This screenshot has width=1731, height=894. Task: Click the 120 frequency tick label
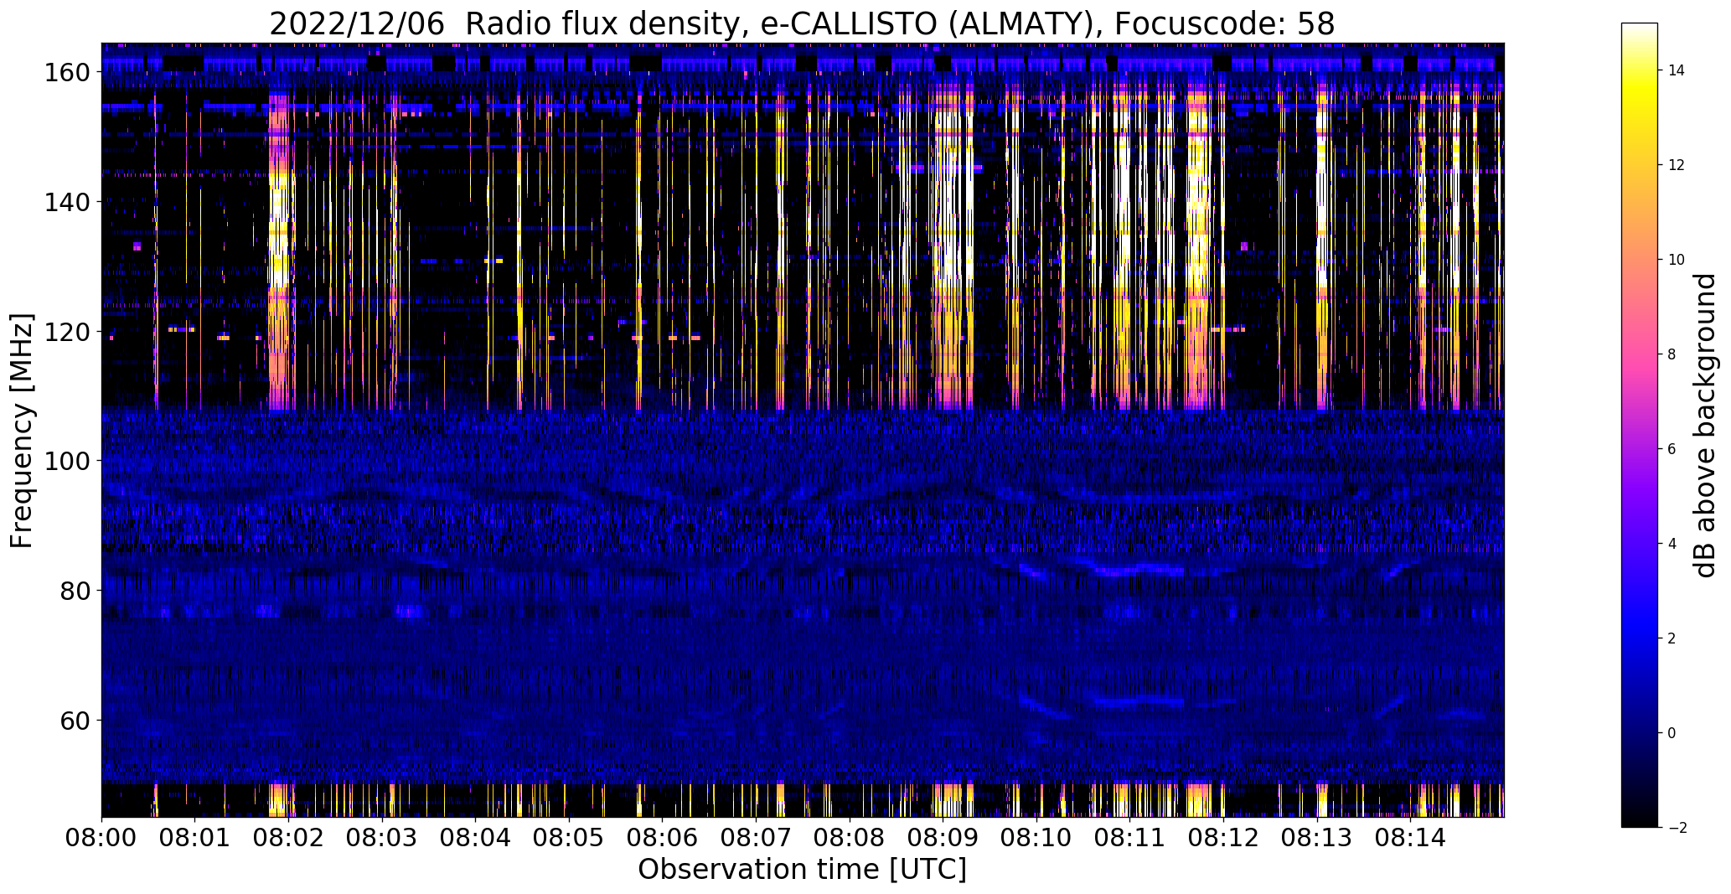[x=66, y=332]
